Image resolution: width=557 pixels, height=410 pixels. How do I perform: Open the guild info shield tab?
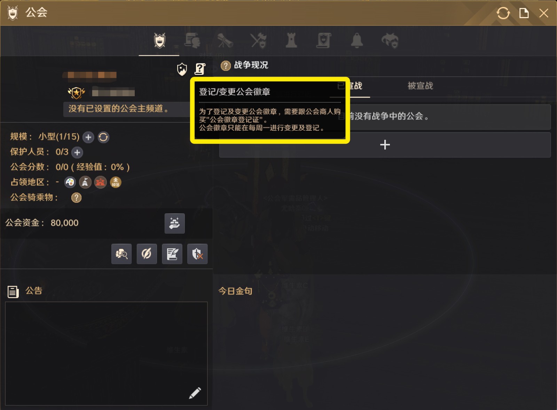(159, 41)
